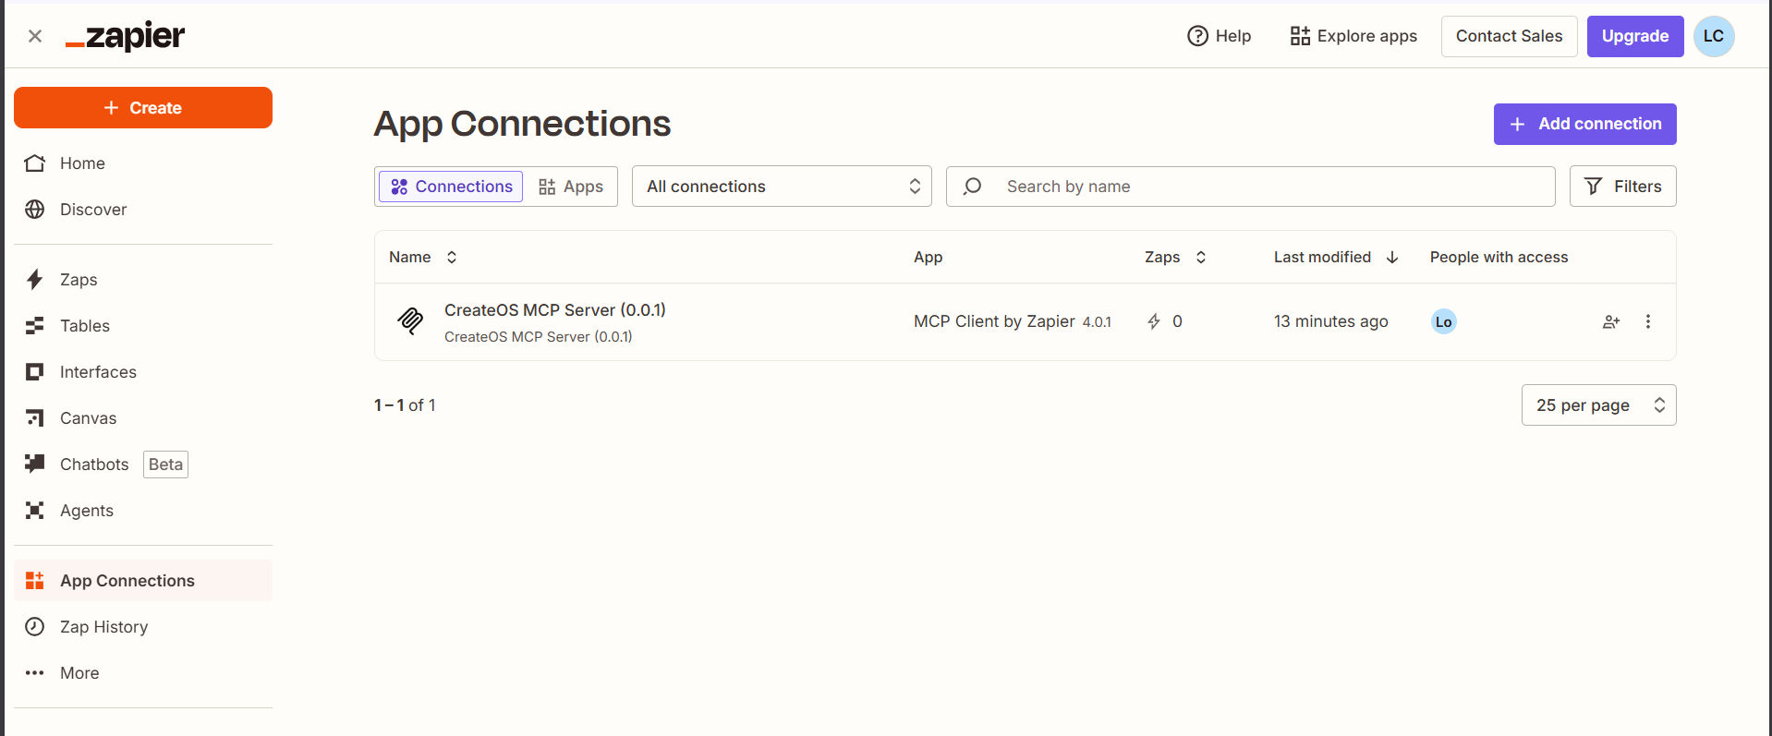Click the Zaps count lightning icon
The width and height of the screenshot is (1772, 736).
click(x=1154, y=321)
